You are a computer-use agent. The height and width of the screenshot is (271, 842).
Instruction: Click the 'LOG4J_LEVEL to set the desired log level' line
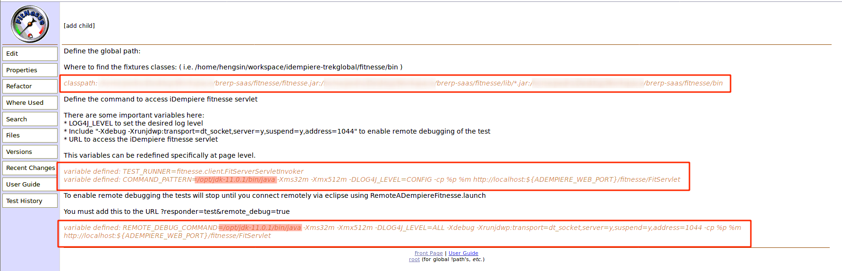point(134,123)
